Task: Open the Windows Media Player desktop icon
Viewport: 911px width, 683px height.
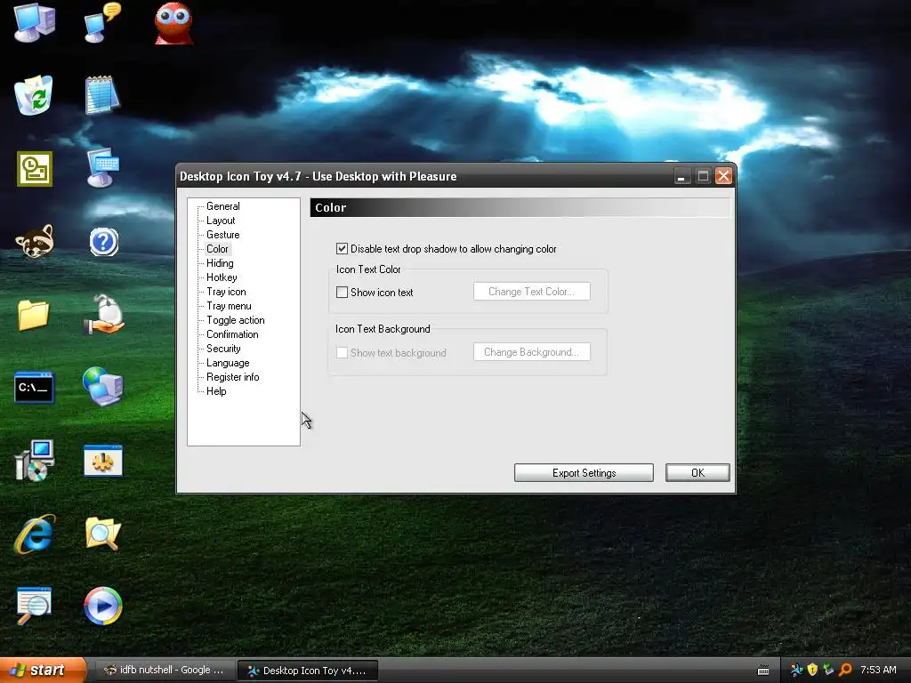Action: (103, 607)
